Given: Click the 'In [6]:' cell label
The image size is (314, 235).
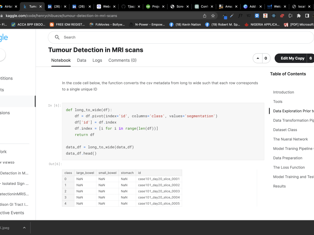Looking at the screenshot, I should [54, 106].
